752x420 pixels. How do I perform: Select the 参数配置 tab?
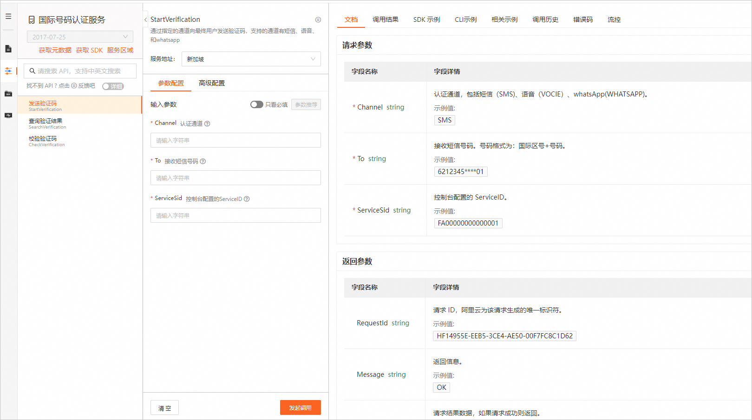pyautogui.click(x=171, y=83)
